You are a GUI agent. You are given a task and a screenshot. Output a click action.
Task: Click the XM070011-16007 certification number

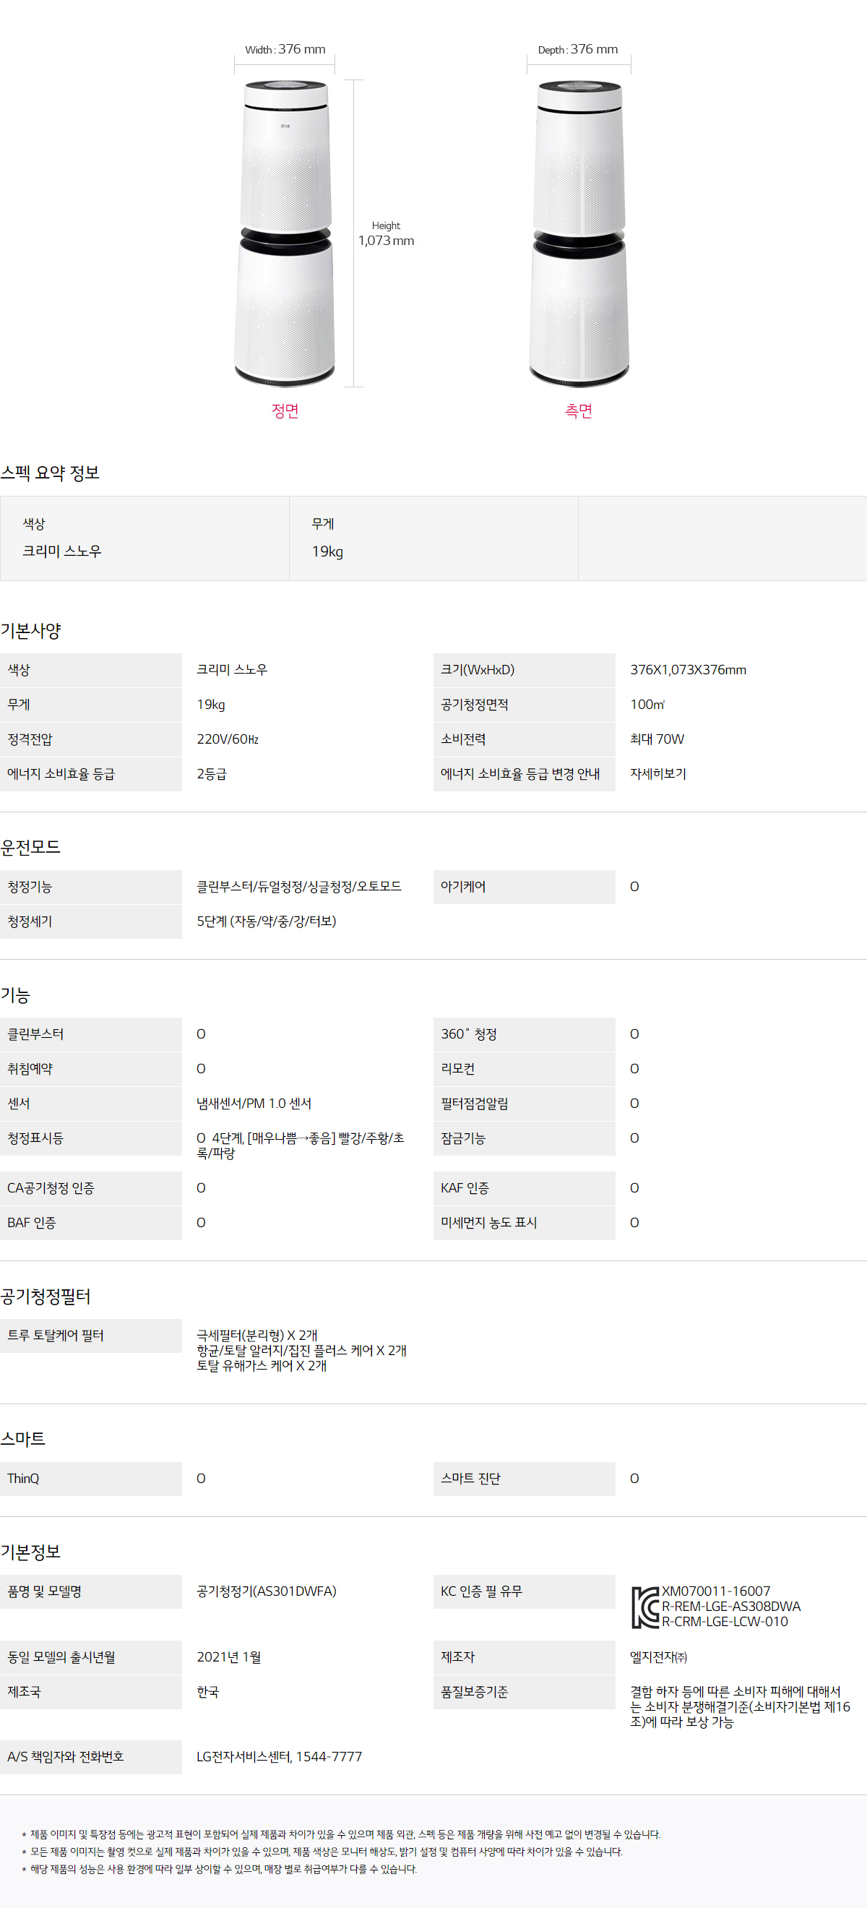pyautogui.click(x=715, y=1591)
